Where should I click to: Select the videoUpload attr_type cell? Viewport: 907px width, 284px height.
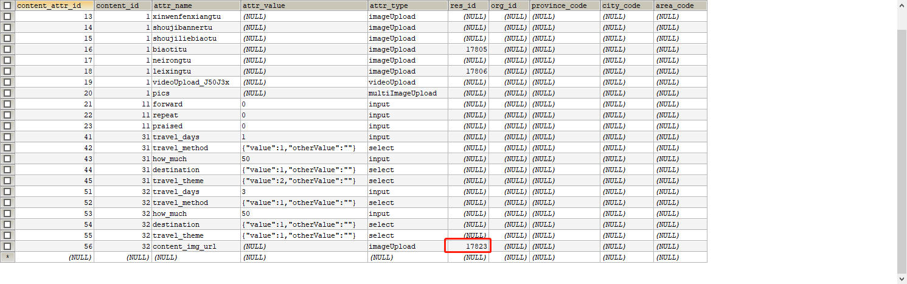click(408, 82)
